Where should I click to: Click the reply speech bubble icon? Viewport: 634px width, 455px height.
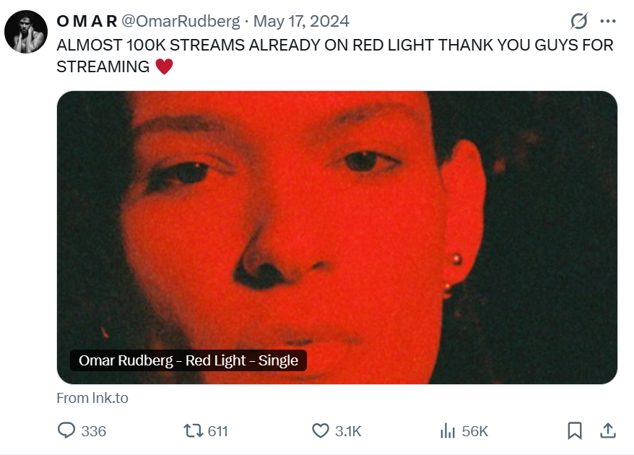pos(66,431)
